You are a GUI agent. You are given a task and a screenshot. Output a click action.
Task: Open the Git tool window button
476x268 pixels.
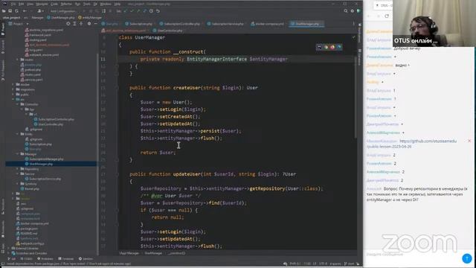(12, 259)
